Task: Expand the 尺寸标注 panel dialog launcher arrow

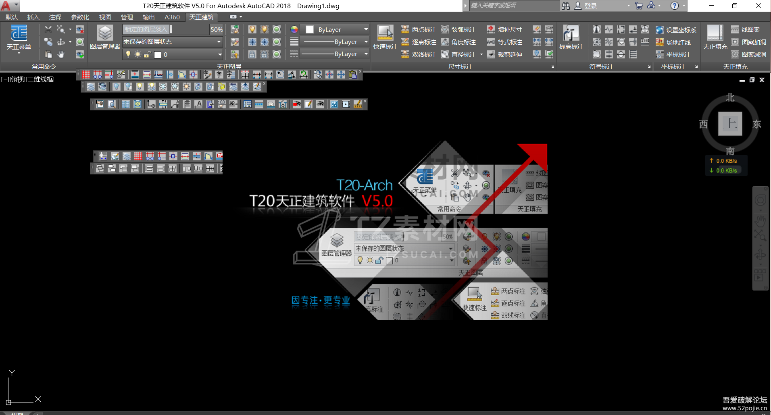Action: tap(553, 66)
